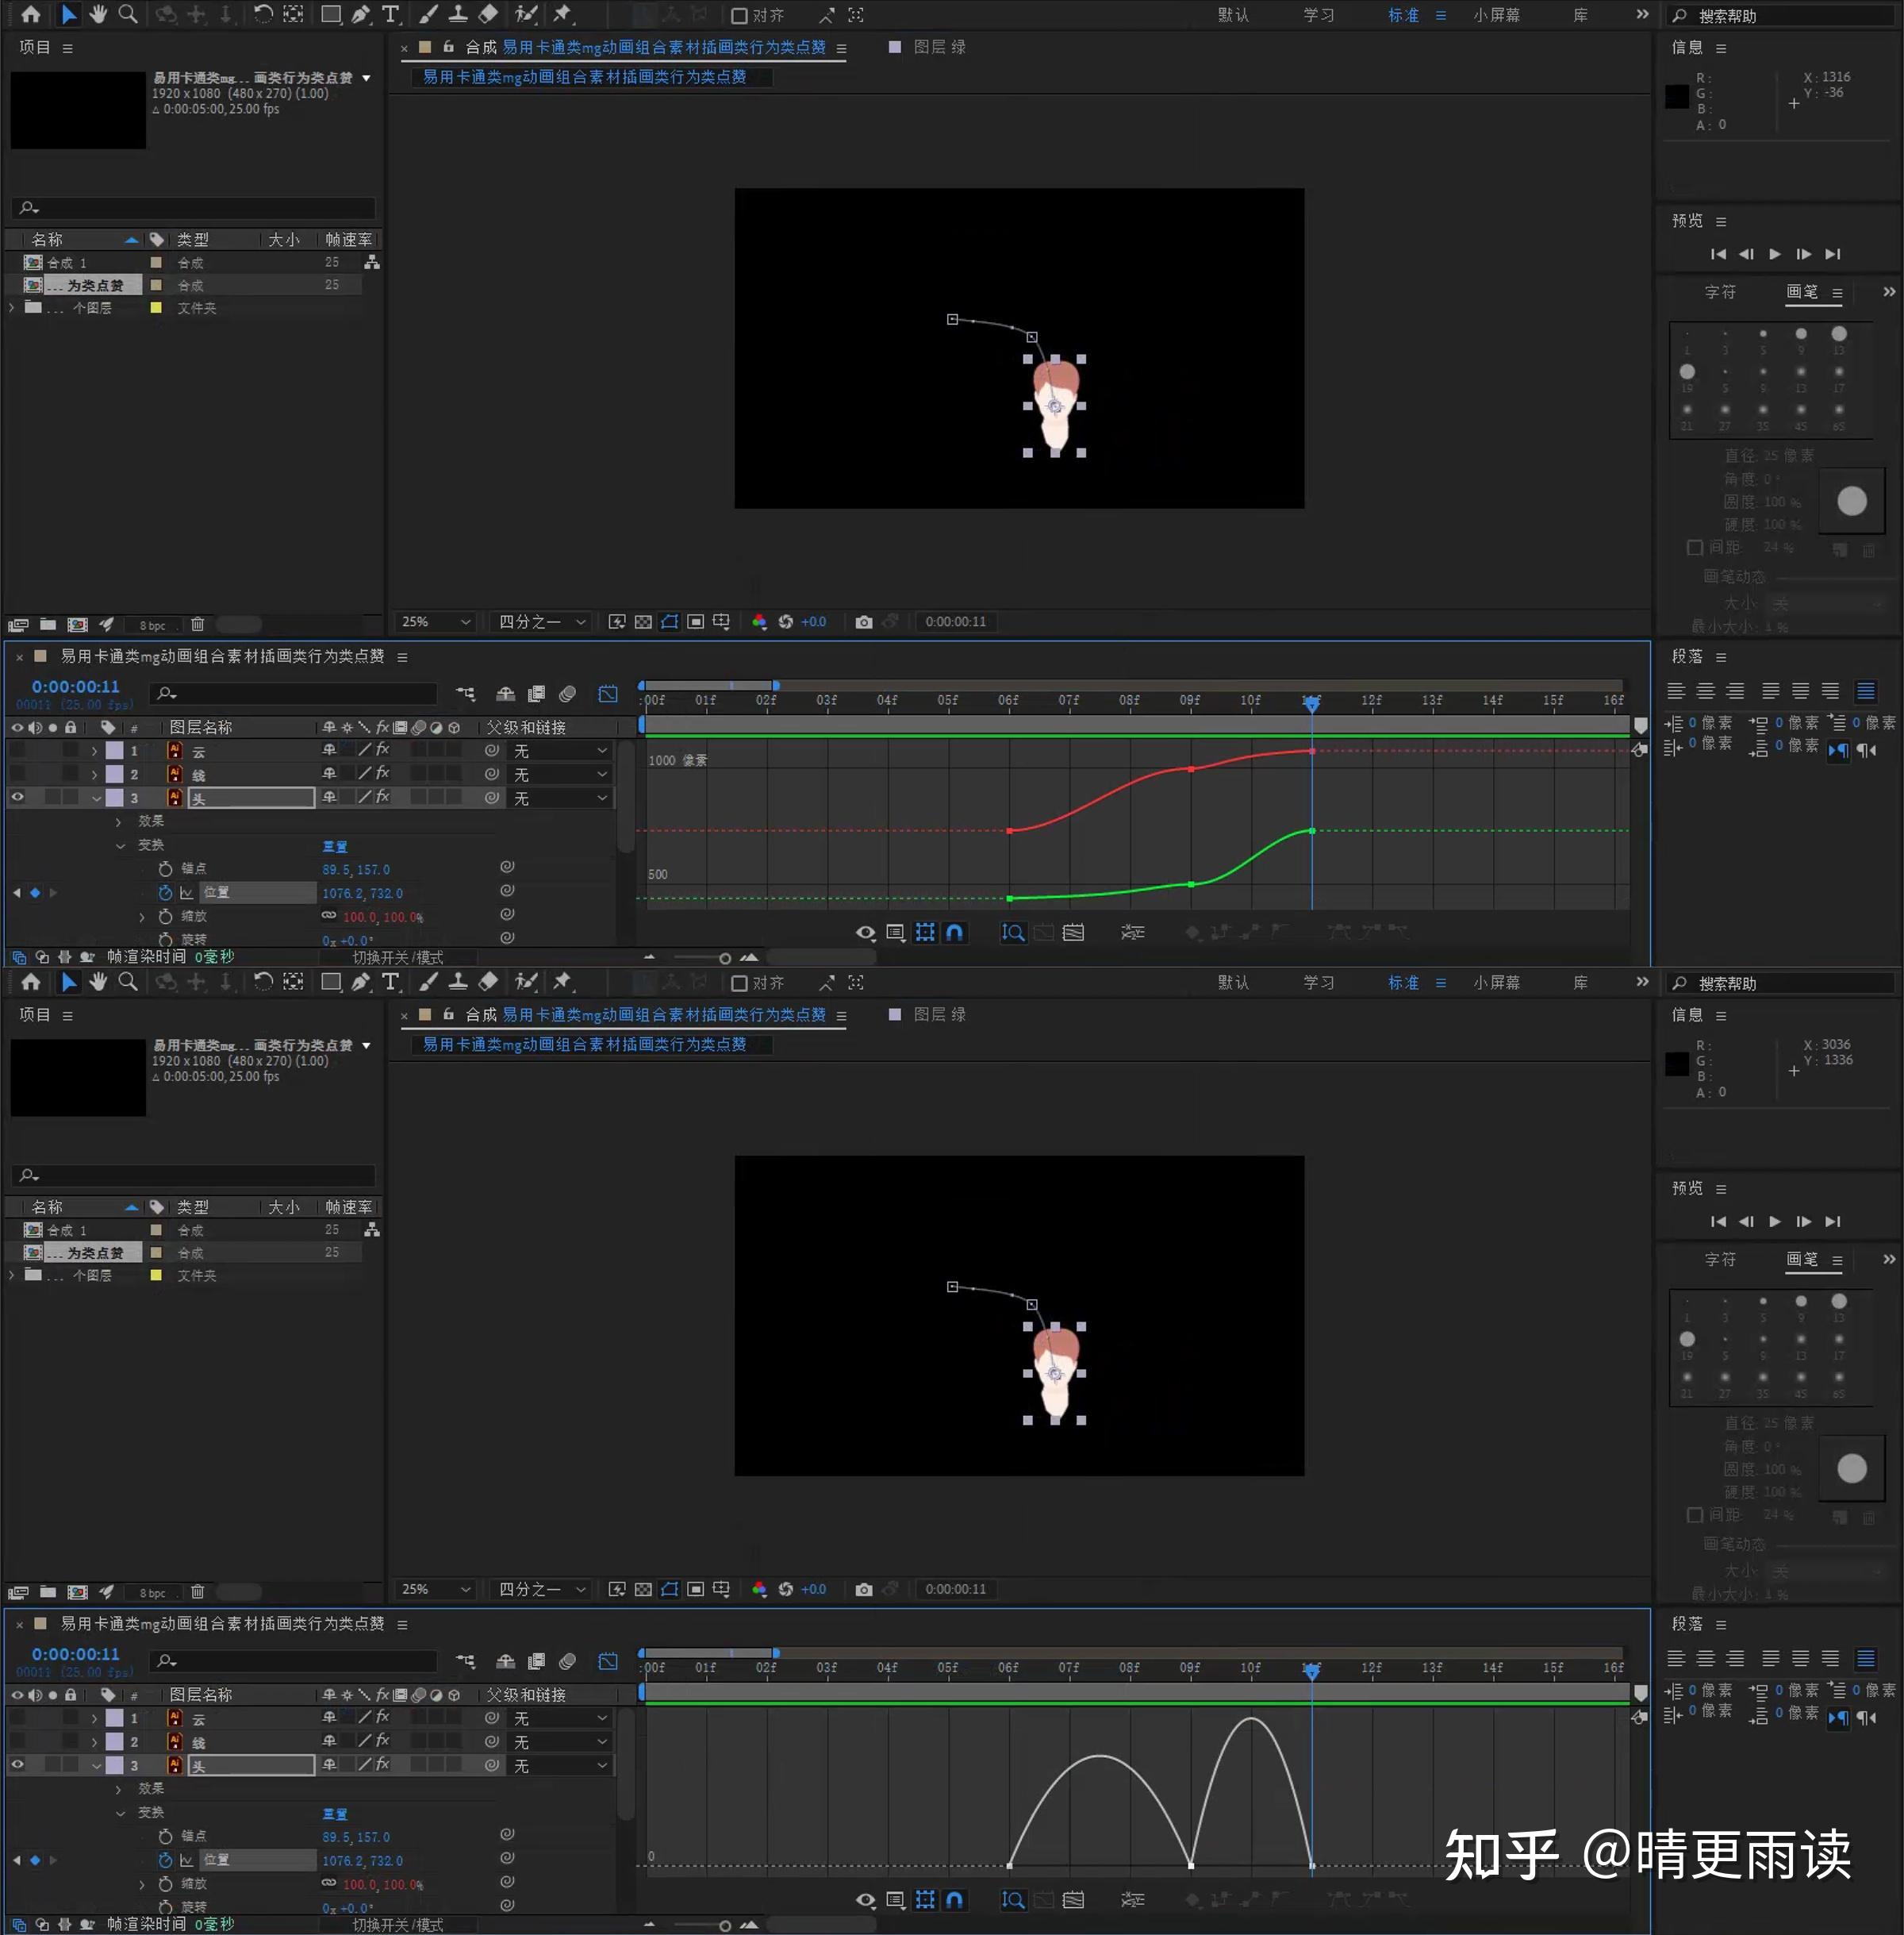This screenshot has width=1904, height=1935.
Task: Click the yellow label swatch of 个图层 folder in upper project panel
Action: coord(156,308)
